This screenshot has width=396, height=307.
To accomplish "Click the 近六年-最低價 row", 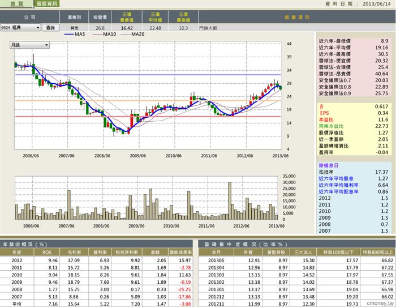I will 354,41.
